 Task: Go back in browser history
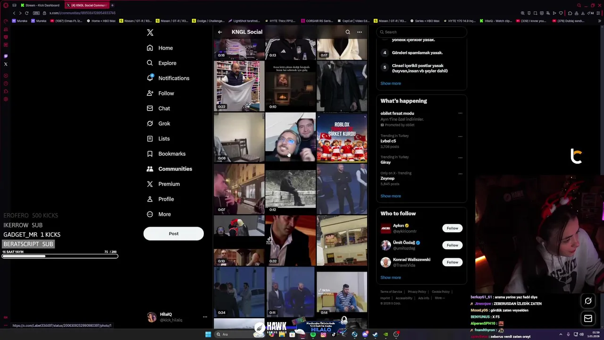click(x=14, y=13)
